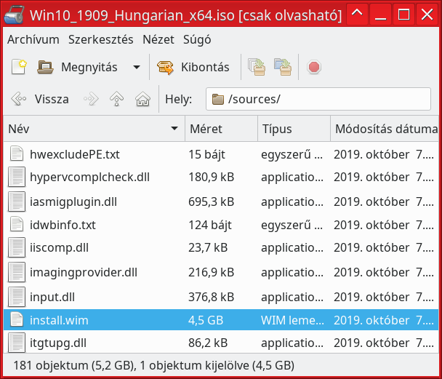Click the status bar object count text
Screen dimensions: 442x379
(x=153, y=365)
